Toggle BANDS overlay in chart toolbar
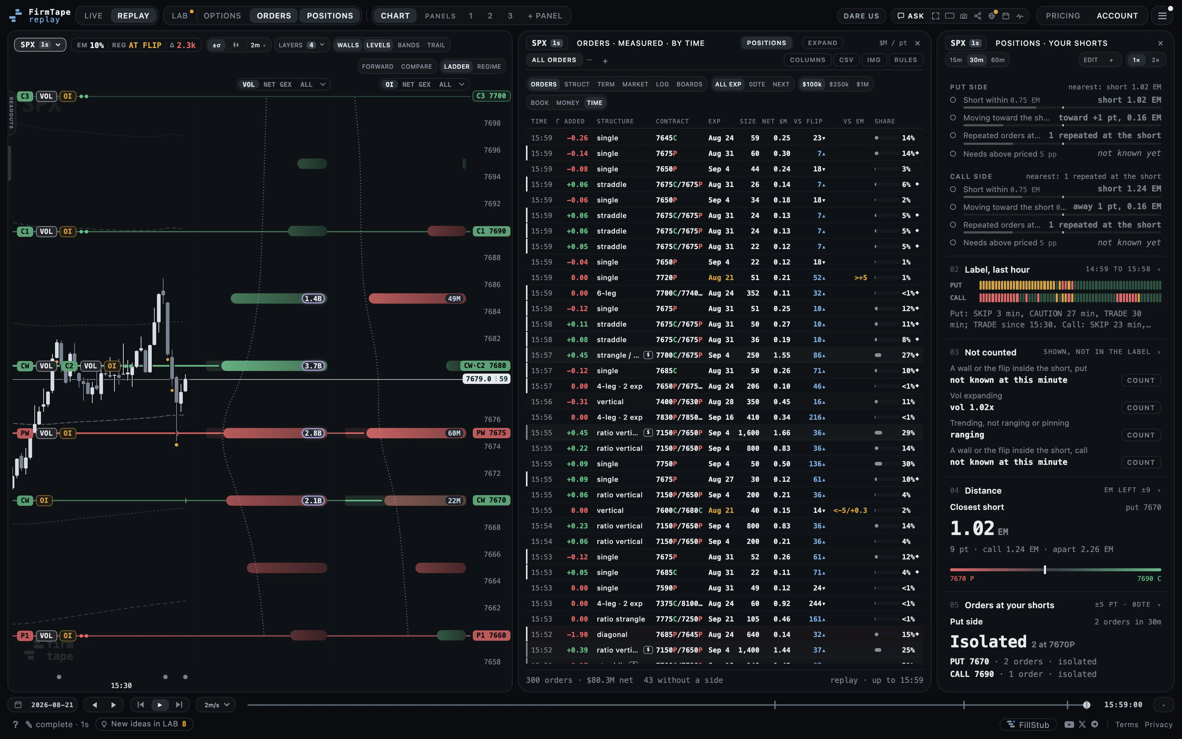The height and width of the screenshot is (739, 1182). [408, 45]
